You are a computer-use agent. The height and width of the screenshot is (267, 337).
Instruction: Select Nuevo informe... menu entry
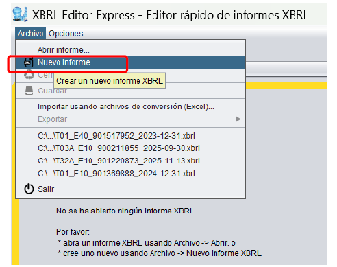coord(130,62)
